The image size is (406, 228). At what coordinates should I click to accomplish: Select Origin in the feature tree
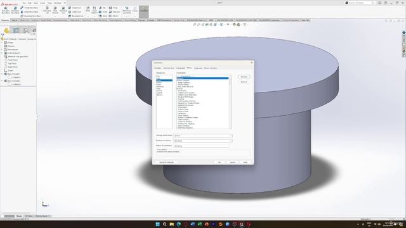coord(10,70)
